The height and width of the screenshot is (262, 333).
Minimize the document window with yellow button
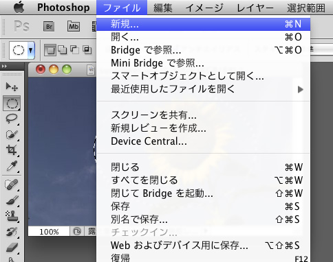pos(54,69)
